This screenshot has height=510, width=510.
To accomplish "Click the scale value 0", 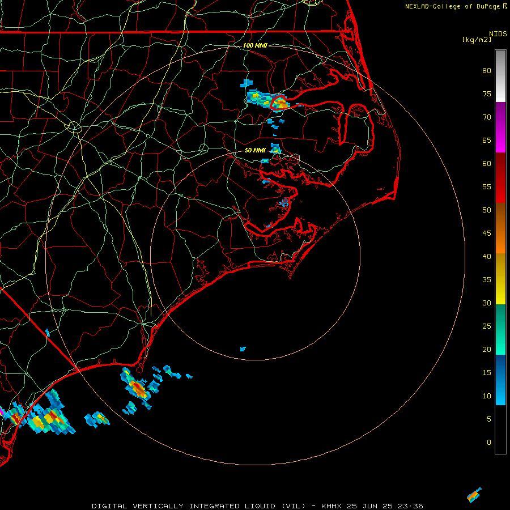I will (x=489, y=443).
